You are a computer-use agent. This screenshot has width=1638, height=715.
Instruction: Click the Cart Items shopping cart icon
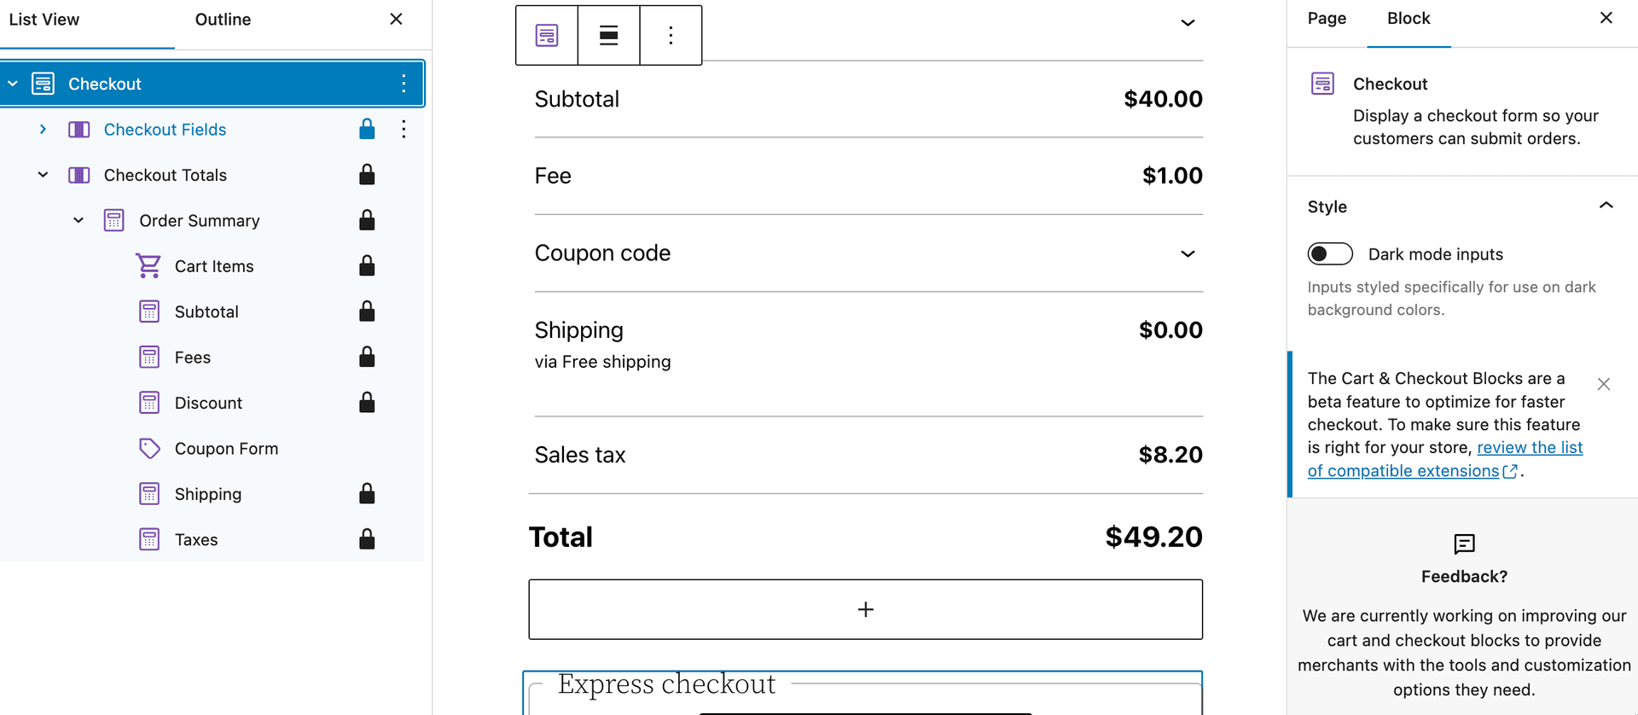[x=149, y=265]
